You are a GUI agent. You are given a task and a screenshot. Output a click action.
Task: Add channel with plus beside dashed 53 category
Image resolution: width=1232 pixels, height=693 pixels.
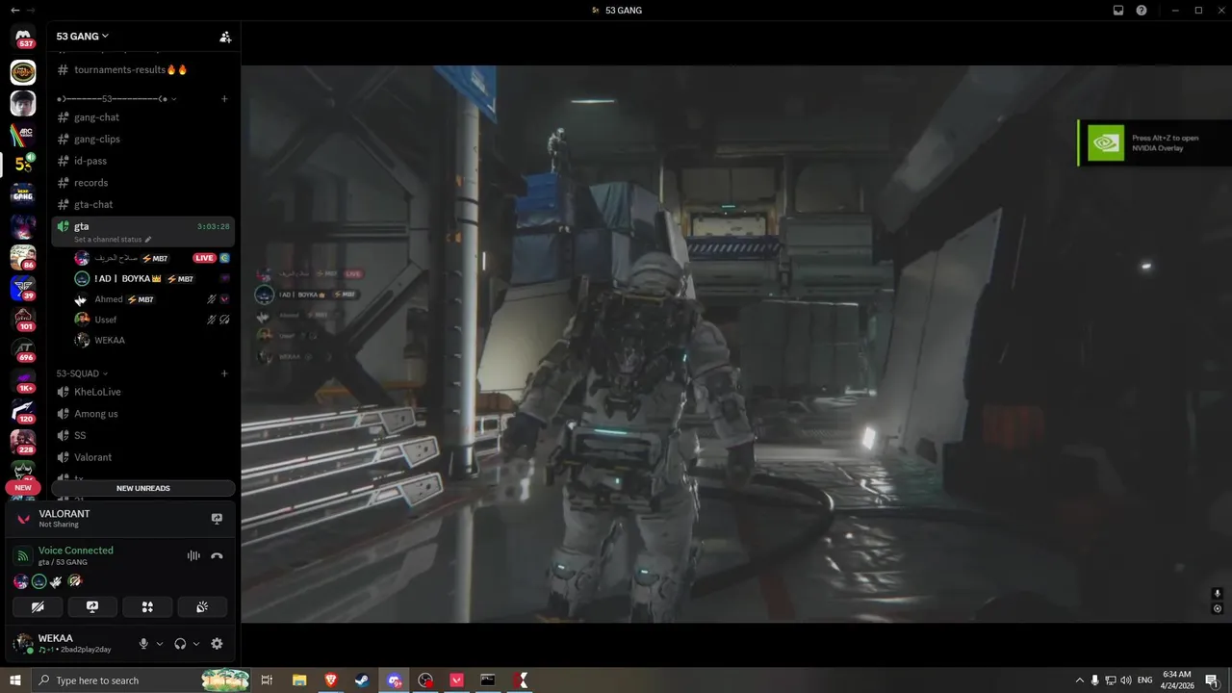[224, 98]
